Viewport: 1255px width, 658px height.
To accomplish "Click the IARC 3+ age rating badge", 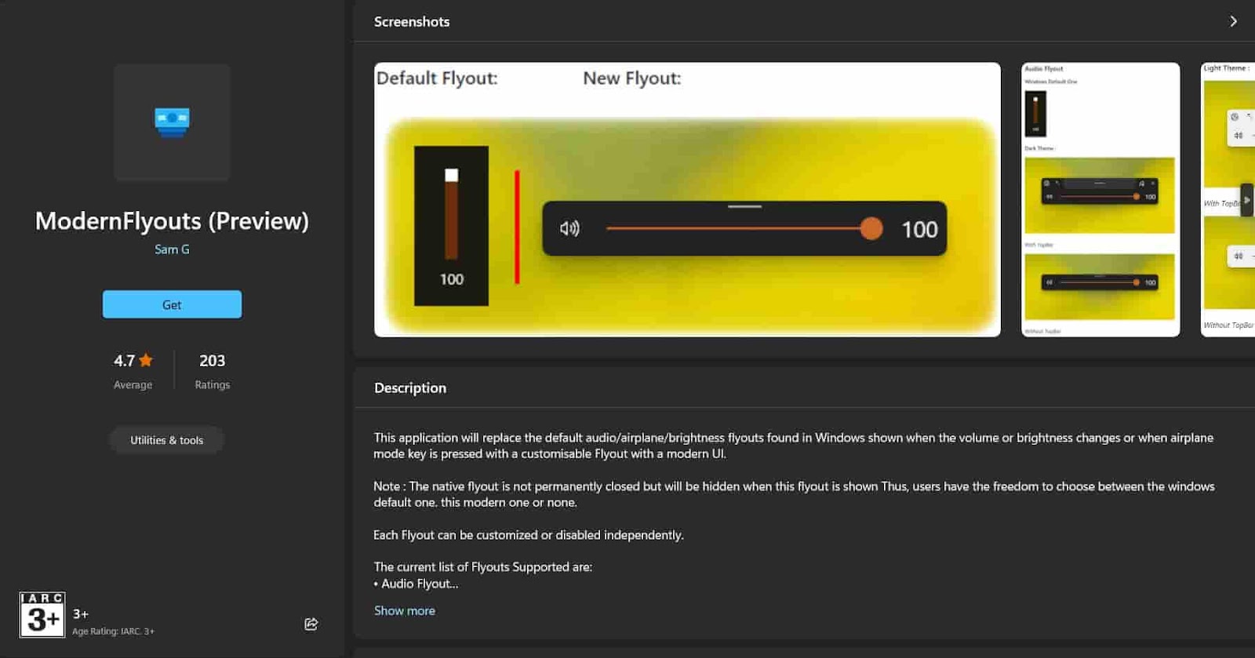I will pos(42,615).
